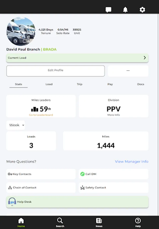Open the three-dots more options button
Viewport: 159px width, 229px height.
point(128,71)
